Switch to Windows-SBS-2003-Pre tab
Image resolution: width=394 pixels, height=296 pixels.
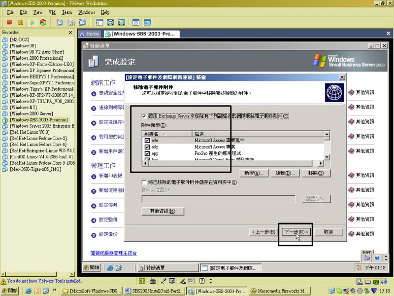click(141, 34)
